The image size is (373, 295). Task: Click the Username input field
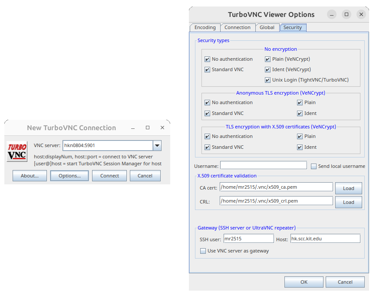(x=264, y=165)
